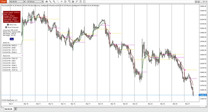Click the indicator label text at chart top
The image size is (208, 112).
pyautogui.click(x=50, y=6)
